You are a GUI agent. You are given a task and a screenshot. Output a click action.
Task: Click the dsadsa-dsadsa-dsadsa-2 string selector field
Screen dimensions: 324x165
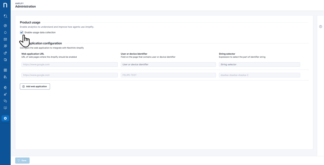pyautogui.click(x=259, y=75)
